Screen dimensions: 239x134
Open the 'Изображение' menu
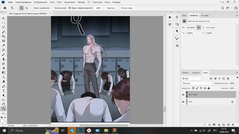pos(40,2)
